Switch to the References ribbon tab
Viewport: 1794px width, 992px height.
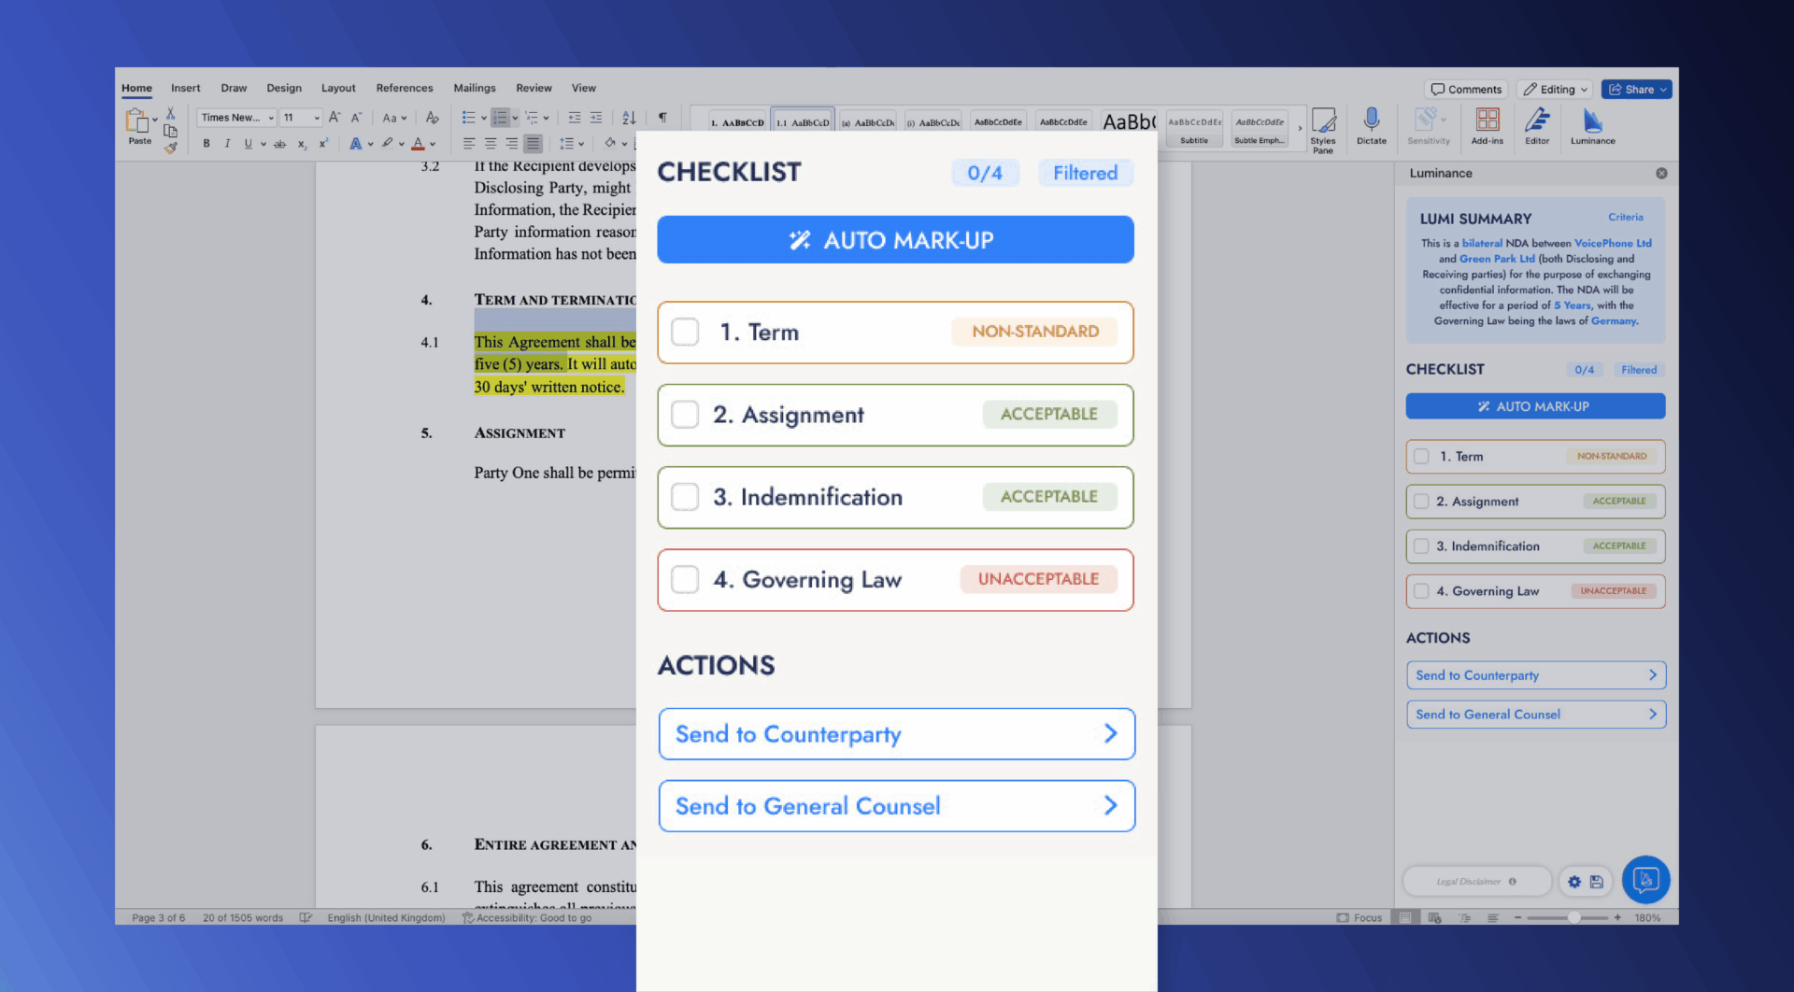pyautogui.click(x=405, y=88)
